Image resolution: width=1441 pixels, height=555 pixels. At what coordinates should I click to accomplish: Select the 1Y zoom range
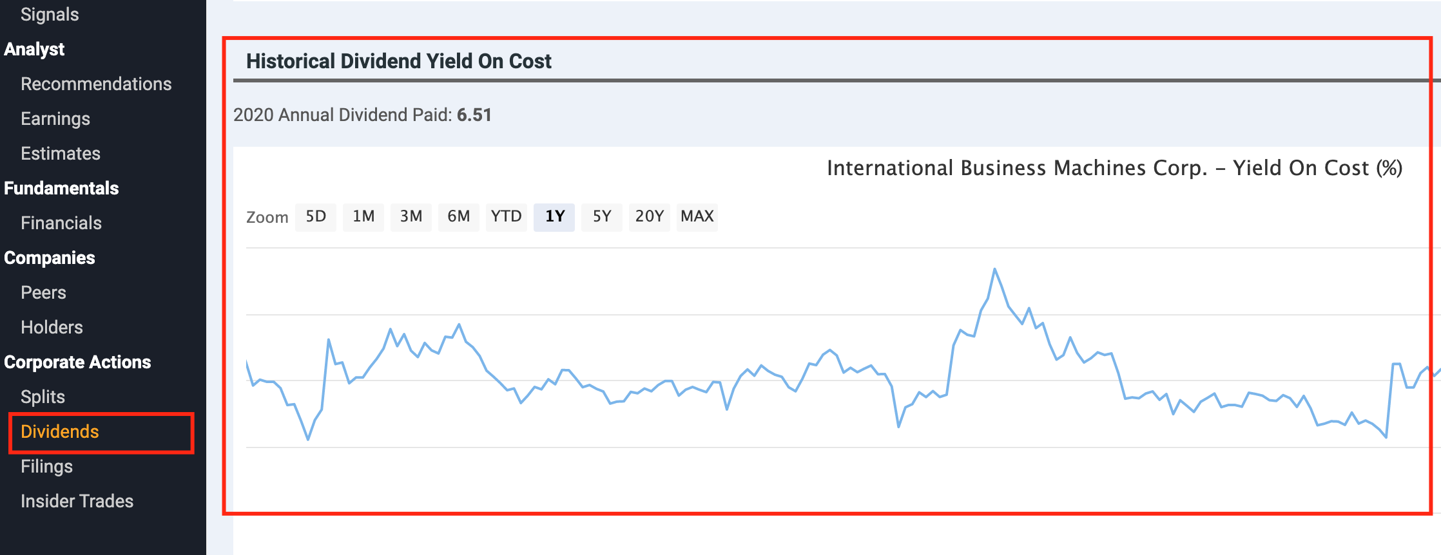click(554, 216)
